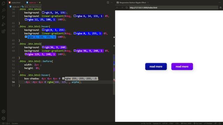Screen dimensions: 223x125
Task: Switch to the index.html tab
Action: tap(15, 2)
